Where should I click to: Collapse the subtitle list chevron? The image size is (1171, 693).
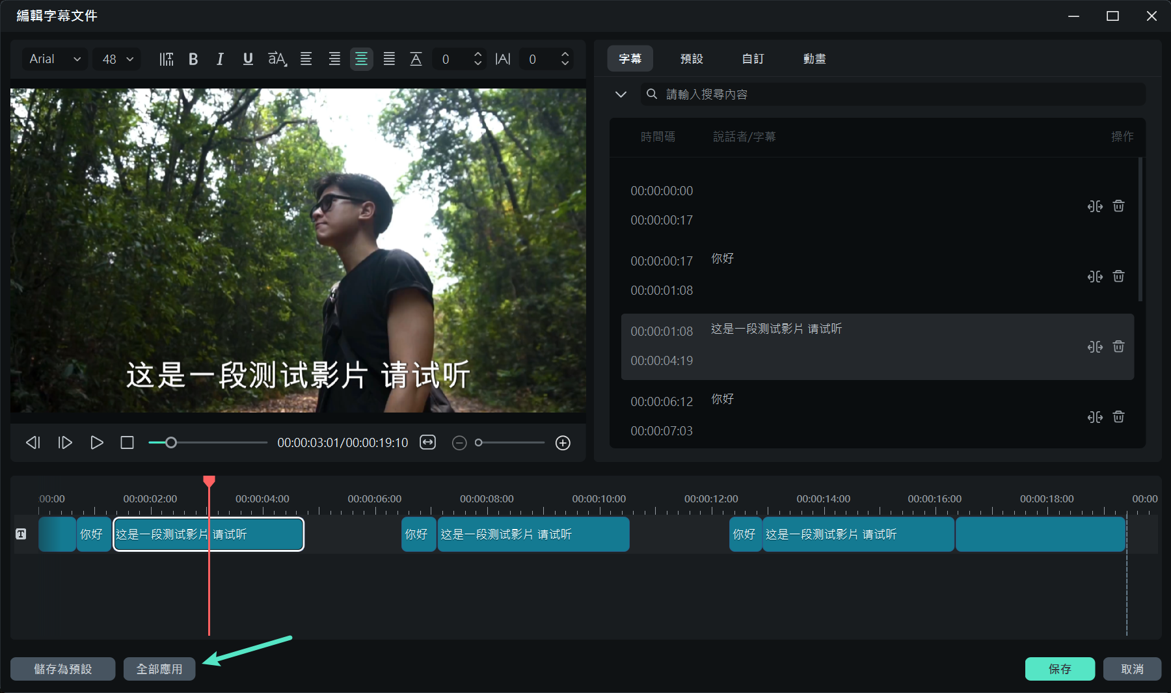pos(621,94)
